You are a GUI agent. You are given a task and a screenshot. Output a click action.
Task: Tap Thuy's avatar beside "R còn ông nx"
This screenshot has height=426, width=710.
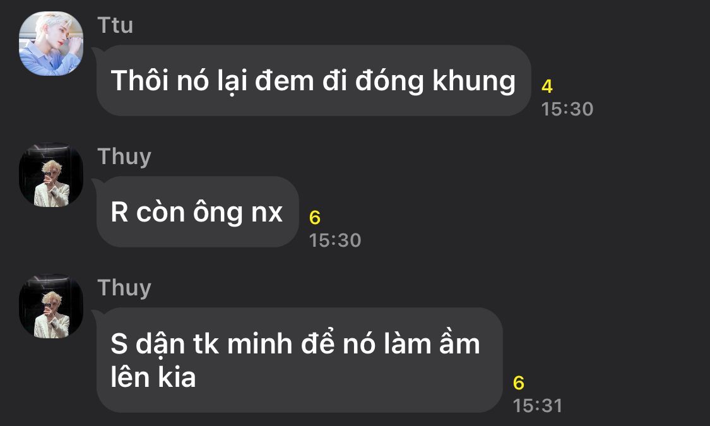(51, 175)
